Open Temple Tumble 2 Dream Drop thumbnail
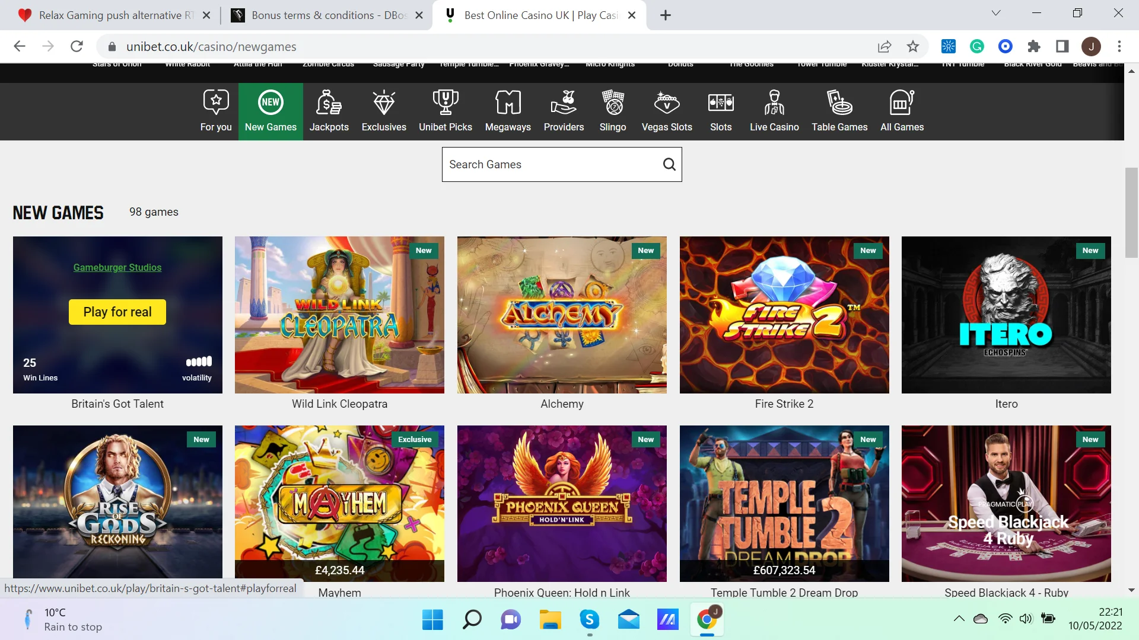1139x640 pixels. 784,503
